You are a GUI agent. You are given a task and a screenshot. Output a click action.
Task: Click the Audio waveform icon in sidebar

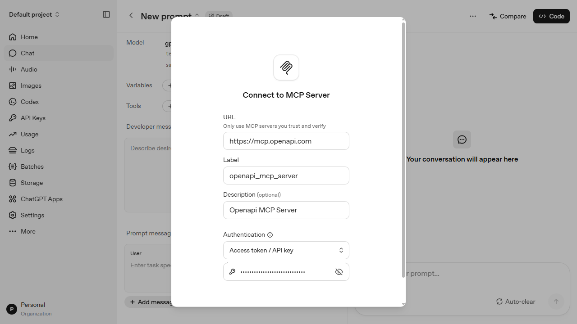point(13,69)
